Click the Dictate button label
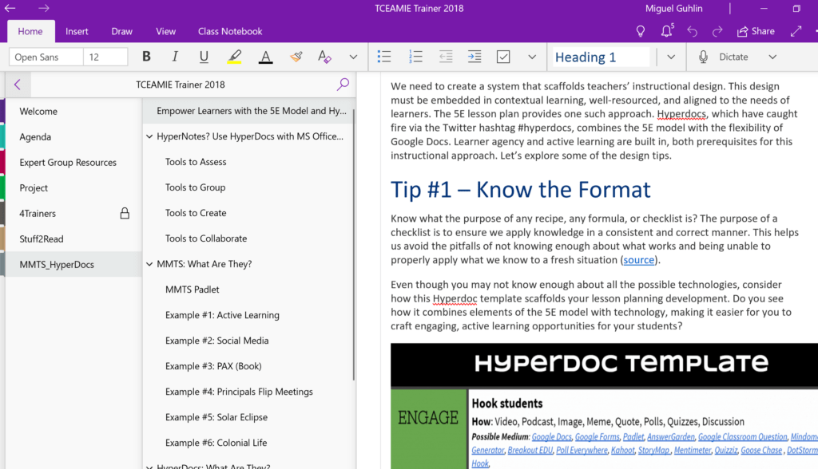 pyautogui.click(x=733, y=57)
